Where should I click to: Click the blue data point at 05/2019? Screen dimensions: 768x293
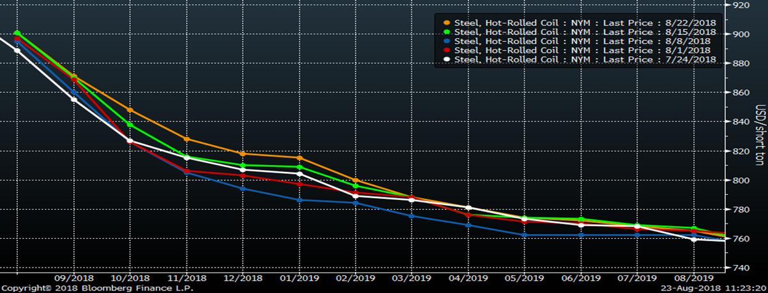pyautogui.click(x=524, y=235)
